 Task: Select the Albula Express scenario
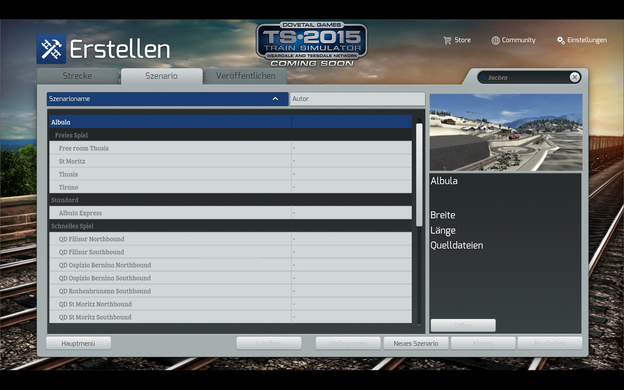(x=80, y=213)
